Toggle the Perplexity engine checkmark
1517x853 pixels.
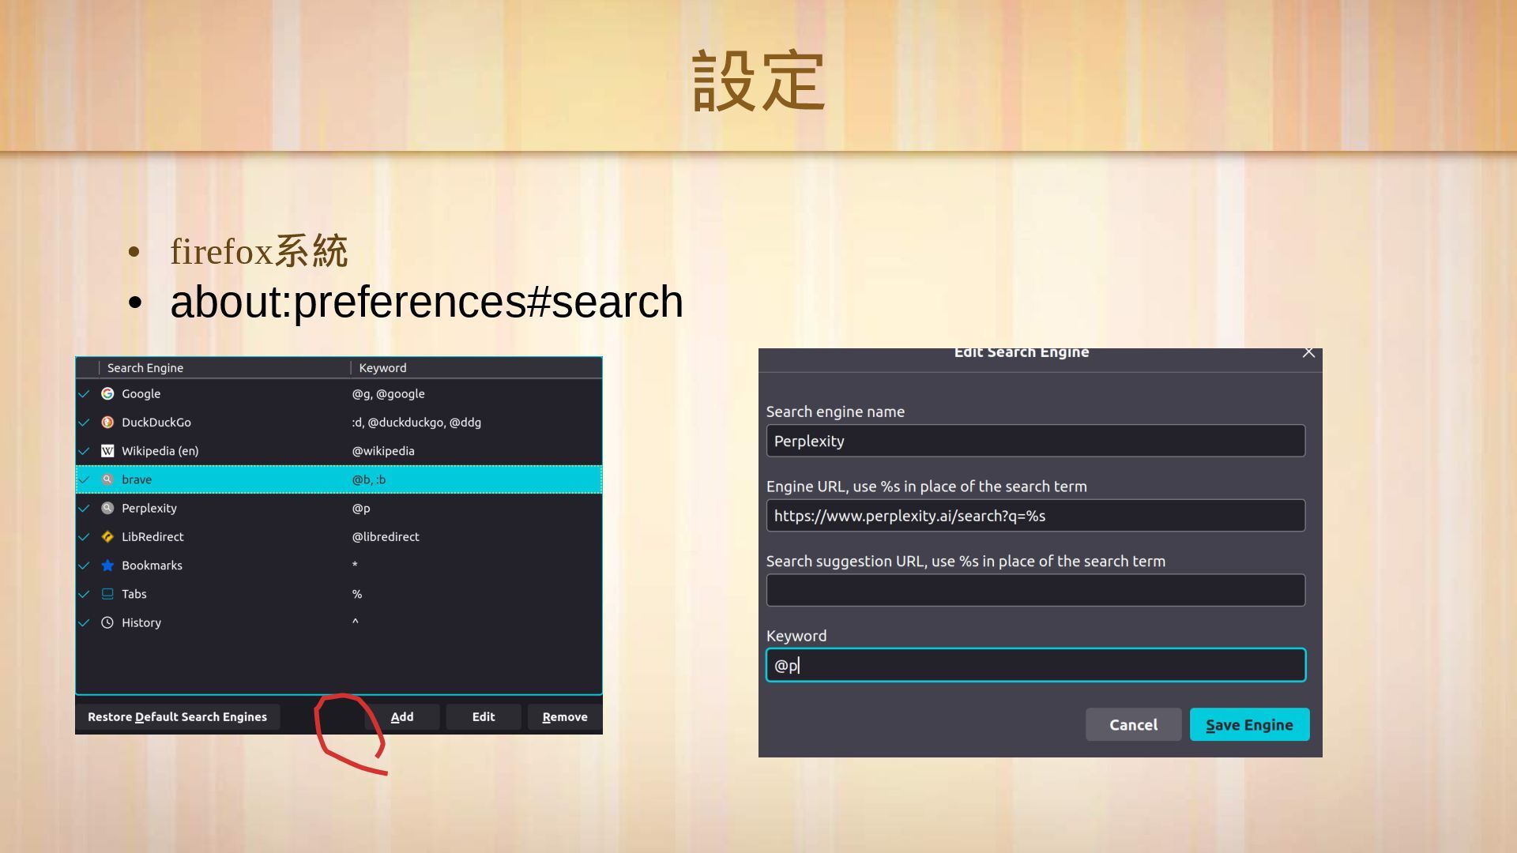tap(84, 508)
